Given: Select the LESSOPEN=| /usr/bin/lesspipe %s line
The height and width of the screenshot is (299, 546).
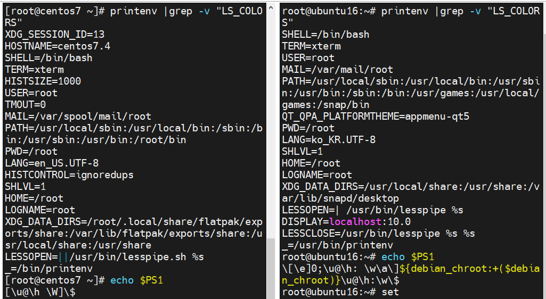Looking at the screenshot, I should [x=372, y=210].
